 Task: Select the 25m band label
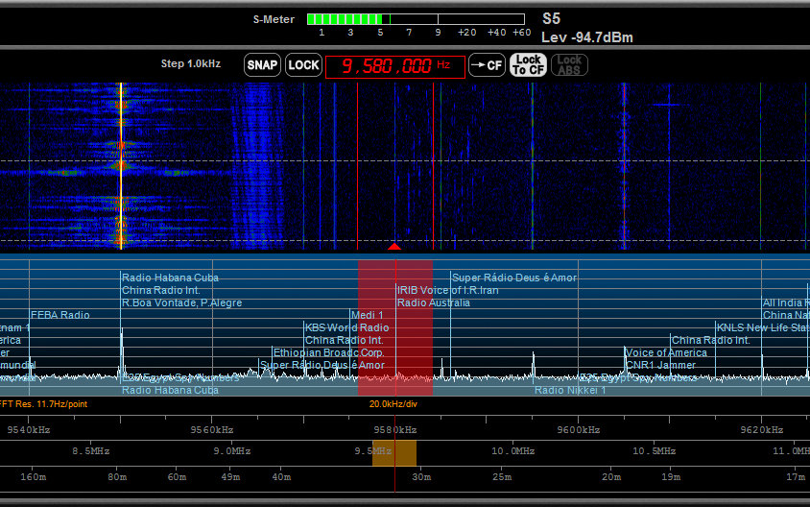point(502,477)
